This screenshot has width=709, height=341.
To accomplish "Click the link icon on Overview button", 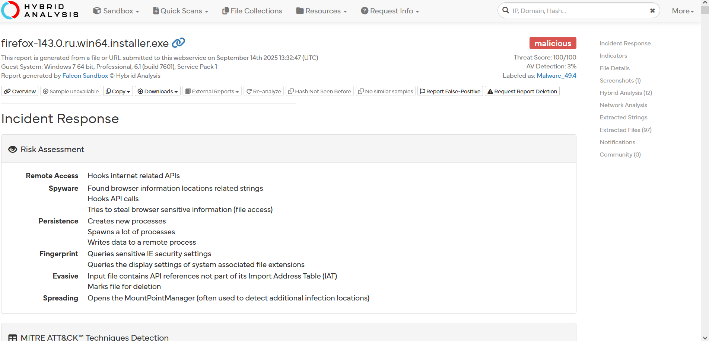I will tap(7, 91).
